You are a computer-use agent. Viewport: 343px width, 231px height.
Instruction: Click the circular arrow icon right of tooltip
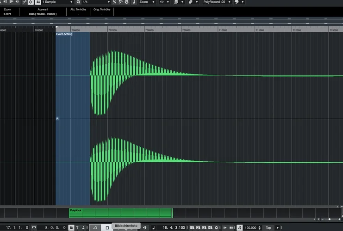[144, 228]
